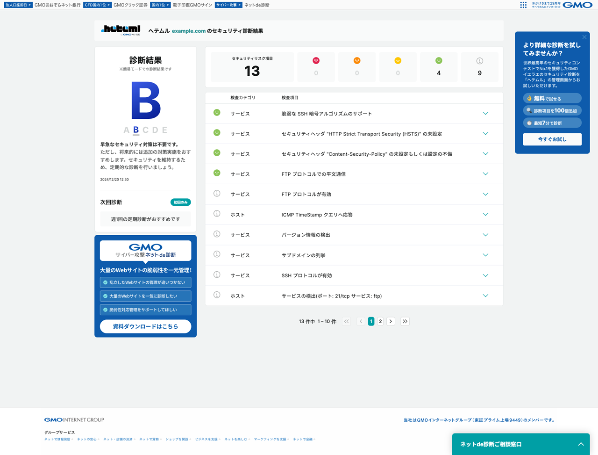Expand the HSTS 未設定 row chevron
Viewport: 598px width, 455px height.
[x=485, y=134]
